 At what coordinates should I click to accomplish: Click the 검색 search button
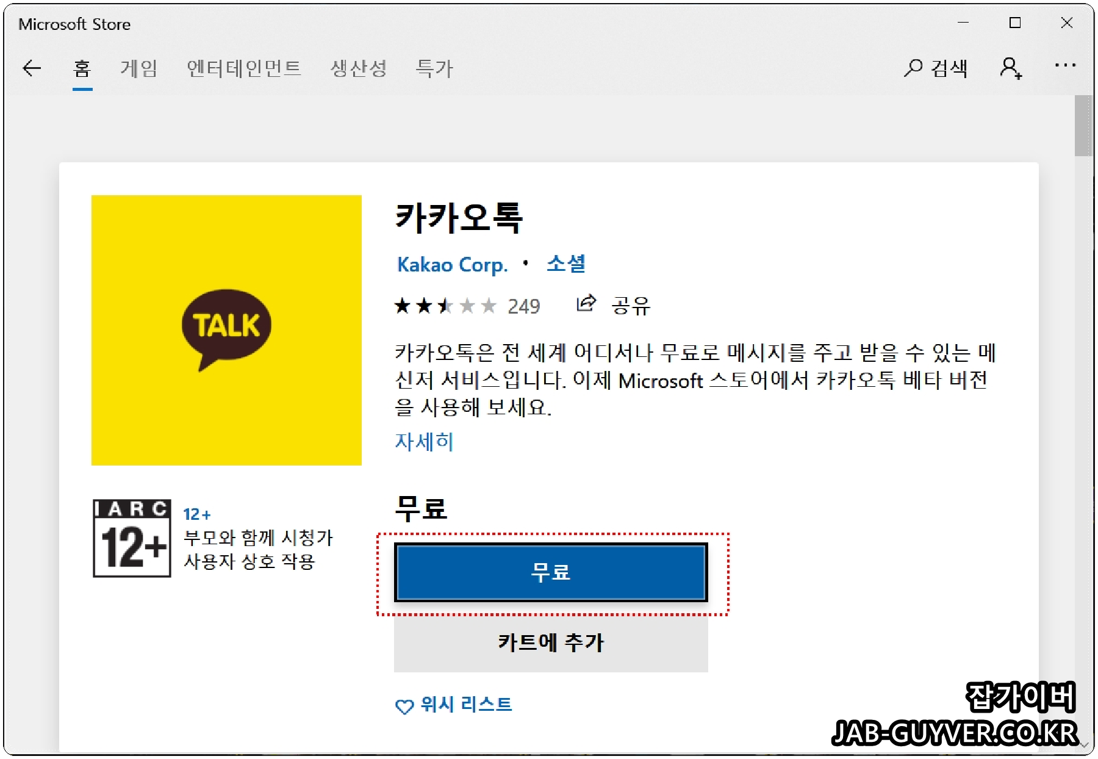coord(936,68)
